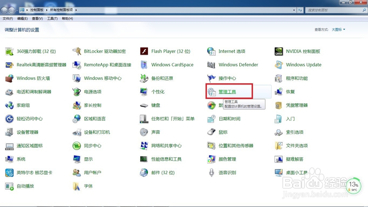The image size is (368, 207).
Task: Open 360强力卸载 (32 位) icon
Action: click(x=10, y=51)
